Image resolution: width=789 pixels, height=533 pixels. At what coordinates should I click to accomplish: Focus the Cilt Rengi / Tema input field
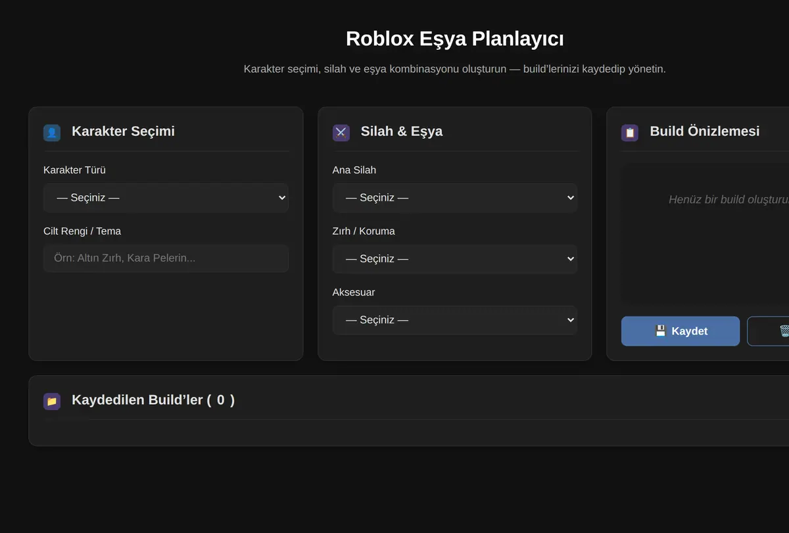pyautogui.click(x=166, y=258)
